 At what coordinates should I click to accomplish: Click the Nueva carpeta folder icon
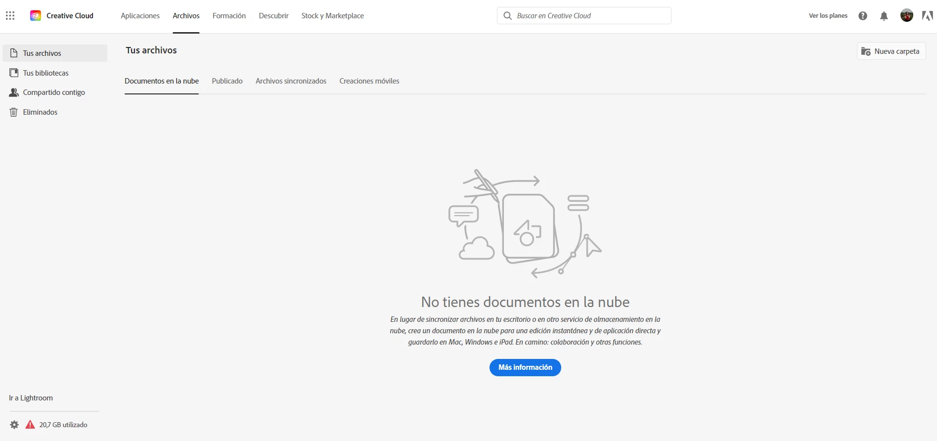pyautogui.click(x=866, y=51)
